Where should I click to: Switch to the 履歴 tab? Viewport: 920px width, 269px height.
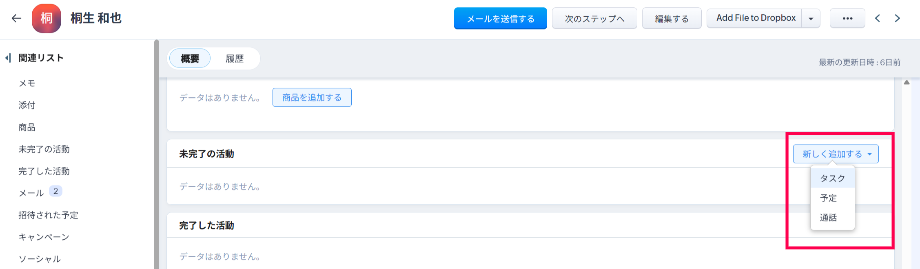tap(235, 59)
